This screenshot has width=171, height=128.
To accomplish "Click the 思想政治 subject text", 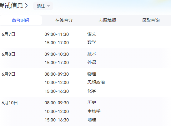I will pos(96,82).
